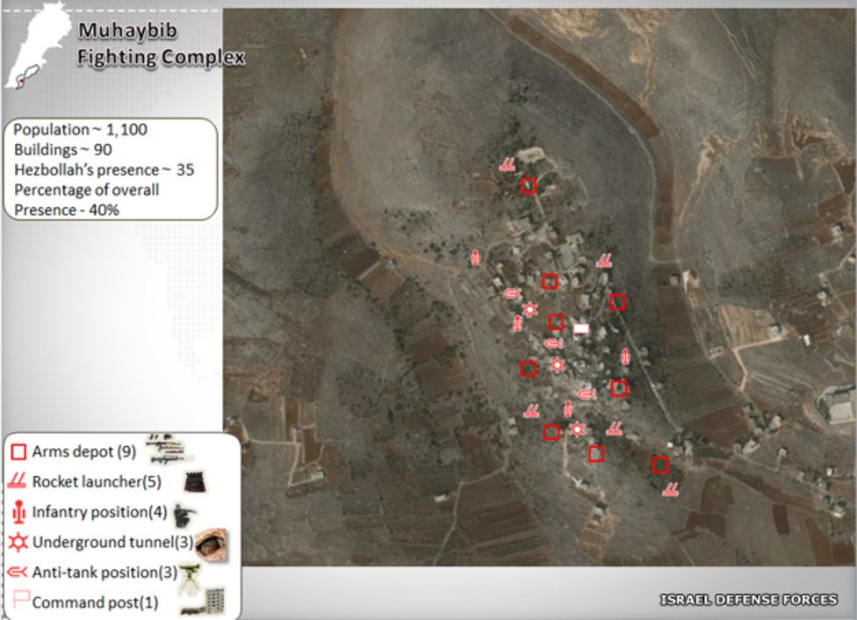Click the Anti-tank position legend symbol

[x=18, y=573]
